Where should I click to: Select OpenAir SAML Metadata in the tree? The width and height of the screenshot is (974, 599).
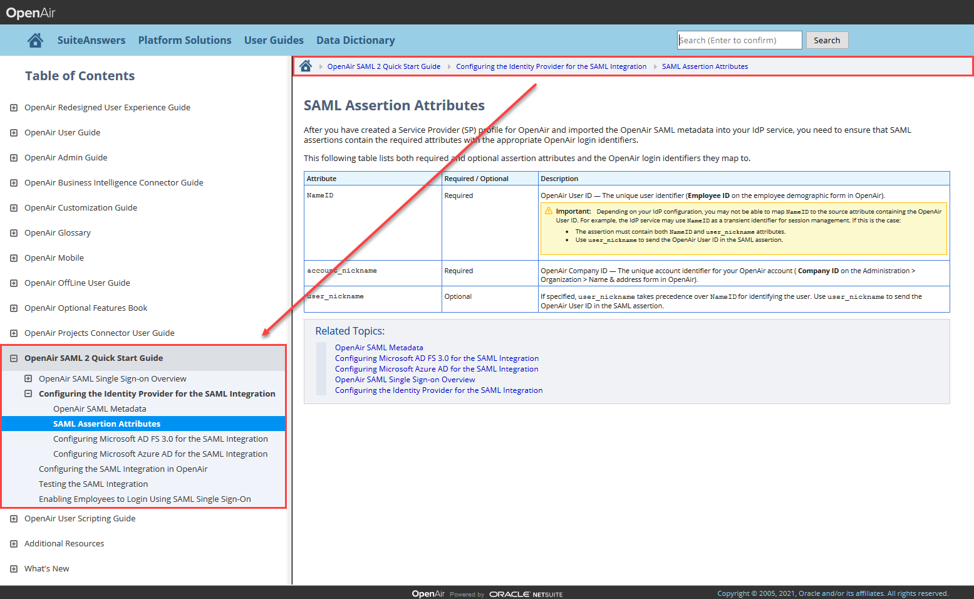tap(100, 409)
